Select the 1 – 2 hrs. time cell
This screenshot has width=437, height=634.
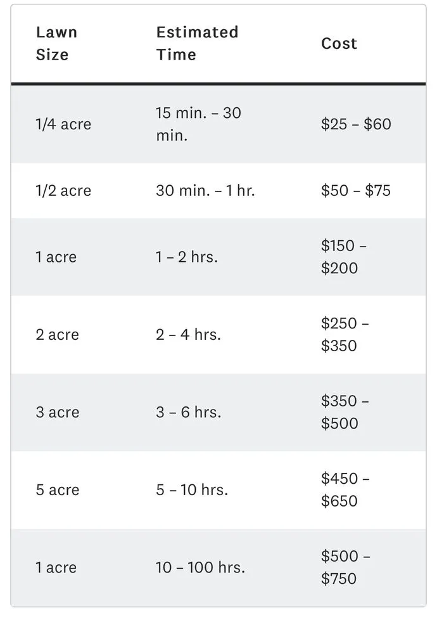(x=187, y=257)
